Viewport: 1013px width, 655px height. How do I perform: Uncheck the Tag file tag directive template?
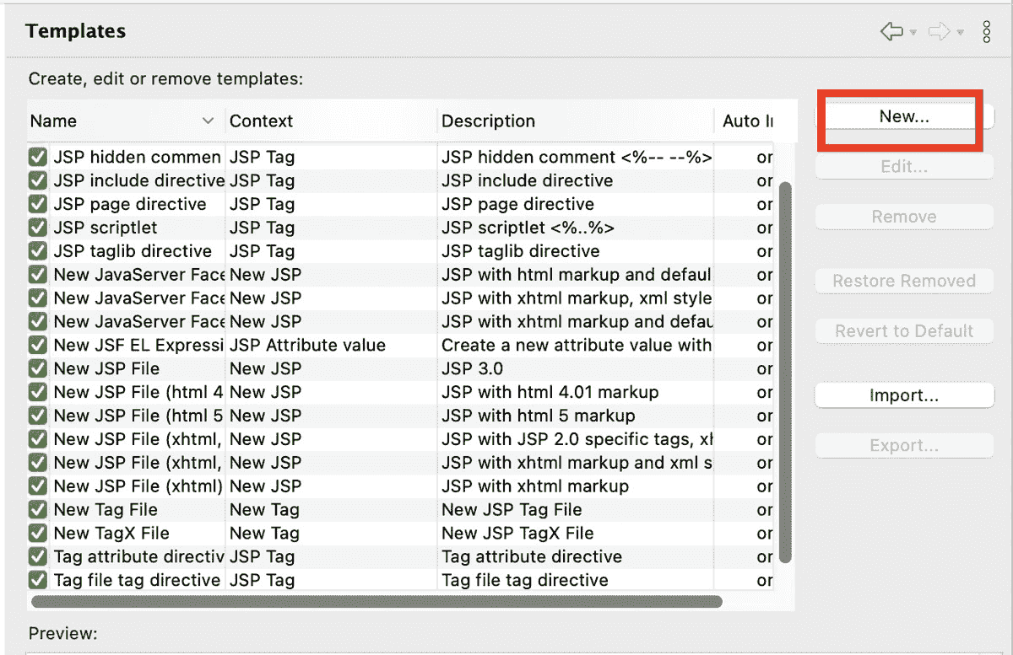pyautogui.click(x=37, y=580)
